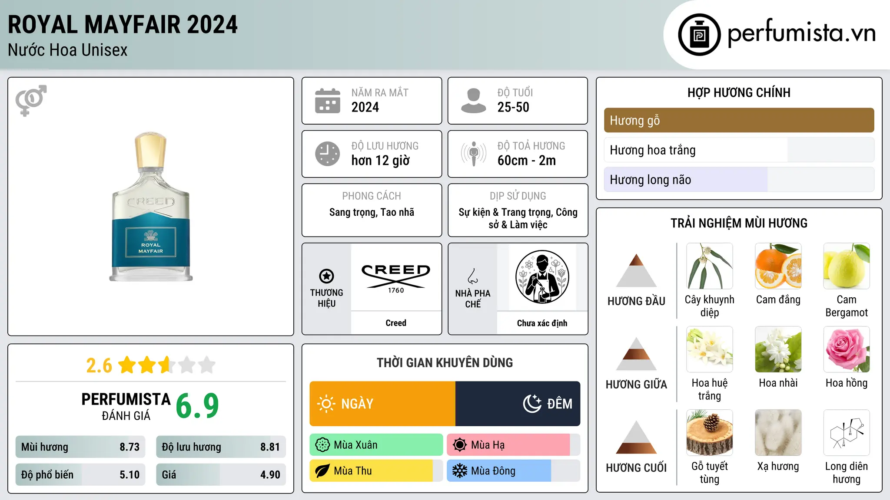Click the sun icon in Ngày bar
The width and height of the screenshot is (890, 500).
pos(326,404)
